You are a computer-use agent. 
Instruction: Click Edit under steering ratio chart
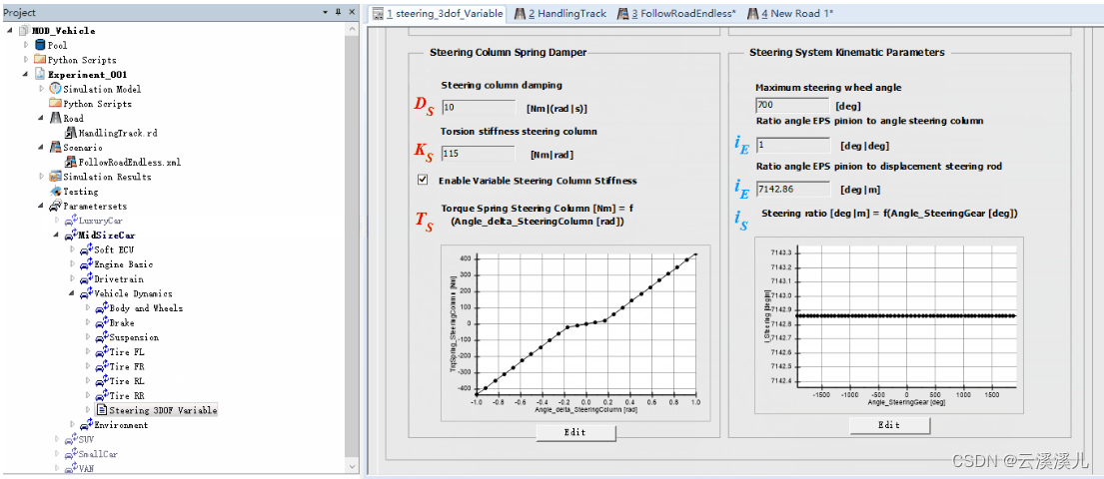889,425
